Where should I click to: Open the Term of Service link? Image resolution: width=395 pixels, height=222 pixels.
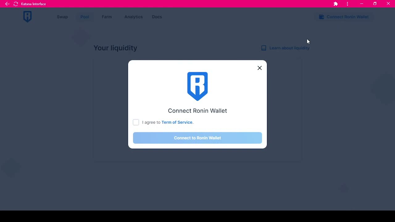[x=177, y=122]
